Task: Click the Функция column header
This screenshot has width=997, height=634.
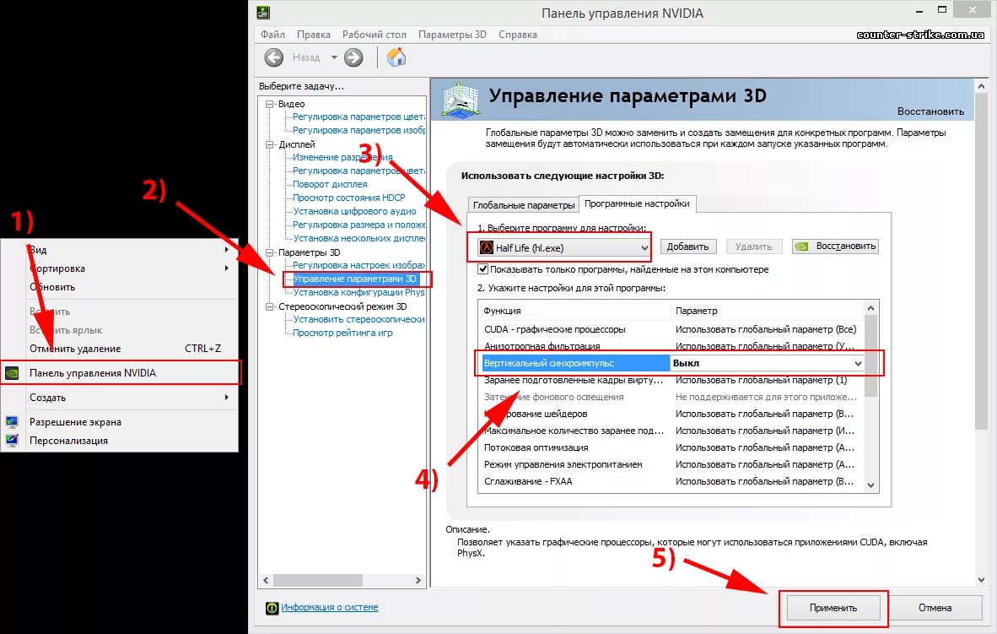Action: tap(575, 311)
